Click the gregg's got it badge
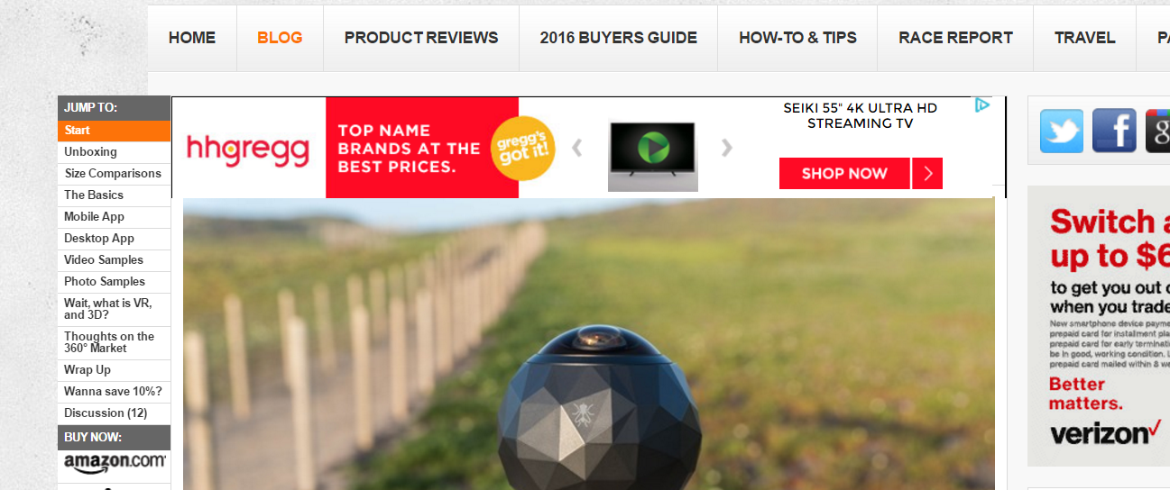 click(x=522, y=147)
